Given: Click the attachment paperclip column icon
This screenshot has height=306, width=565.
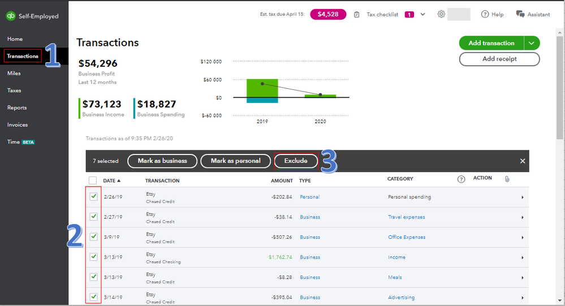Looking at the screenshot, I should (x=507, y=179).
